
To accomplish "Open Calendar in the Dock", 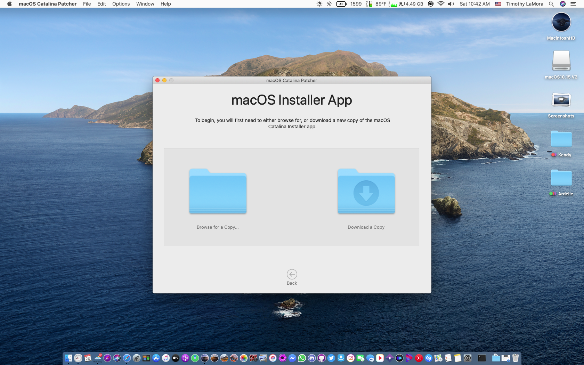I will click(88, 358).
